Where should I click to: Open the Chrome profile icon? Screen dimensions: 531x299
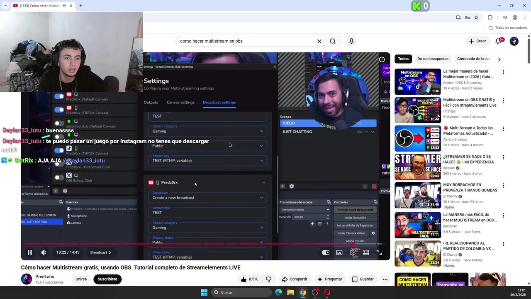515,17
